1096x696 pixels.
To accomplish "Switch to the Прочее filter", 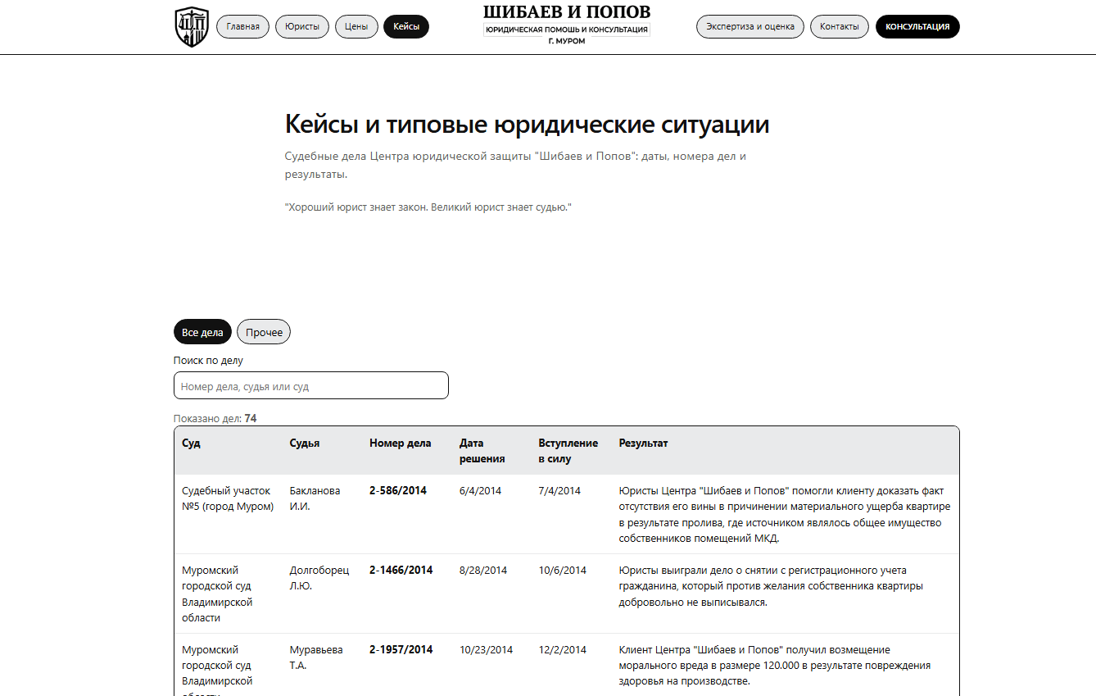I will point(264,332).
